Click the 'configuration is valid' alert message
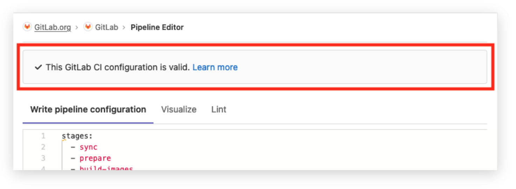516x189 pixels. [x=118, y=67]
